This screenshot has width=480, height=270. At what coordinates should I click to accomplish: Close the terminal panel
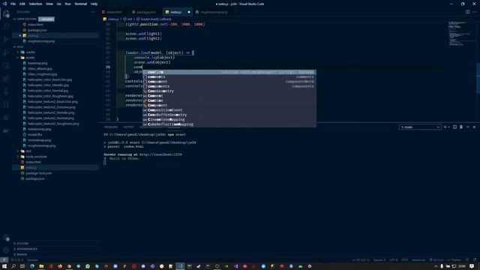[474, 127]
